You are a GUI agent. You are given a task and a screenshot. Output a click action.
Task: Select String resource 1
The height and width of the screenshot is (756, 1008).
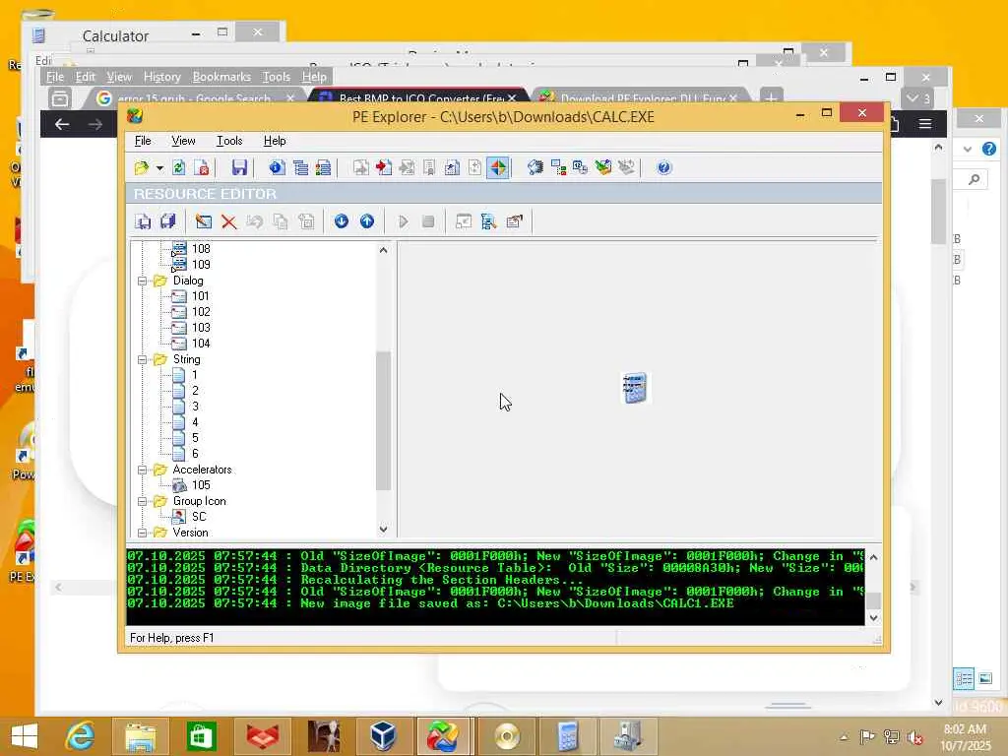pos(195,375)
